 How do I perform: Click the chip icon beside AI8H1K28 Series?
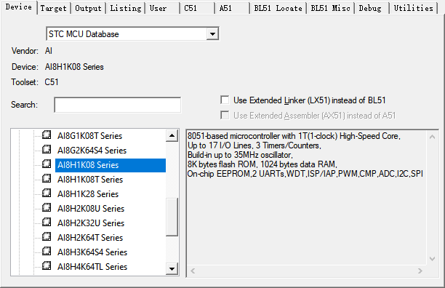coord(47,193)
